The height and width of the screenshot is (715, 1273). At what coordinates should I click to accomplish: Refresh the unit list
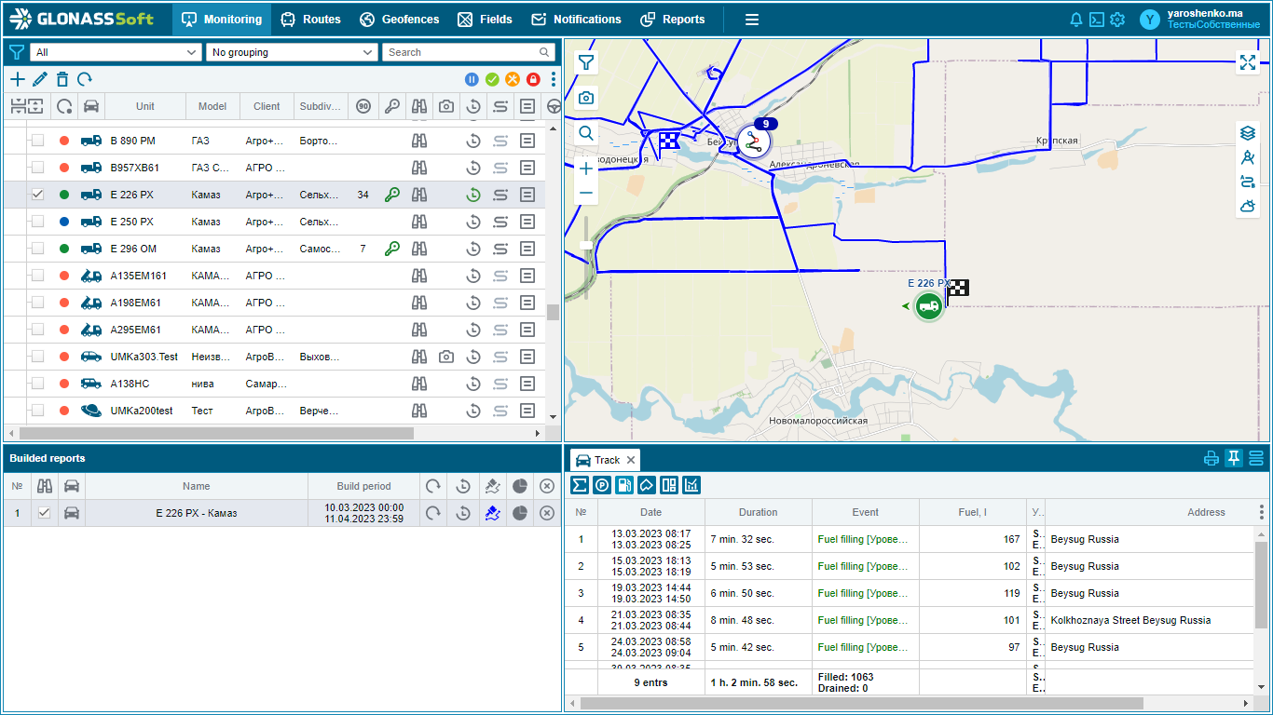(x=85, y=80)
